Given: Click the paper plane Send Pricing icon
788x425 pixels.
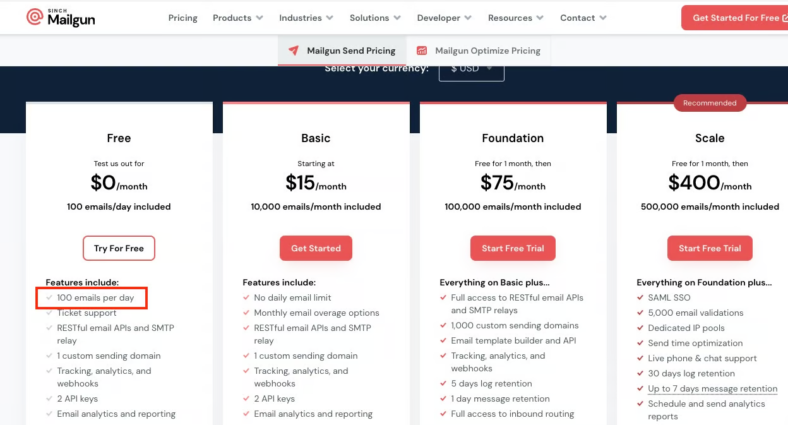Looking at the screenshot, I should coord(294,50).
